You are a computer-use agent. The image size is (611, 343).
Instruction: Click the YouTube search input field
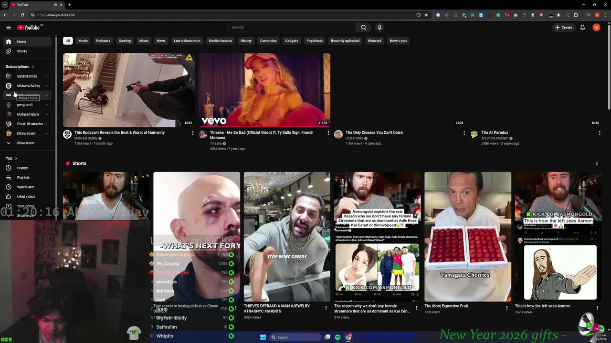[x=292, y=27]
